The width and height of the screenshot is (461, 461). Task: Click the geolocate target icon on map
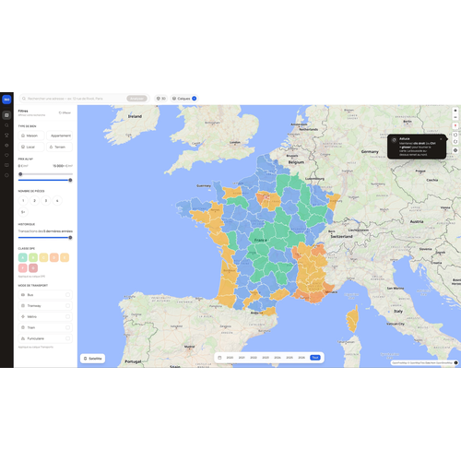pos(455,150)
